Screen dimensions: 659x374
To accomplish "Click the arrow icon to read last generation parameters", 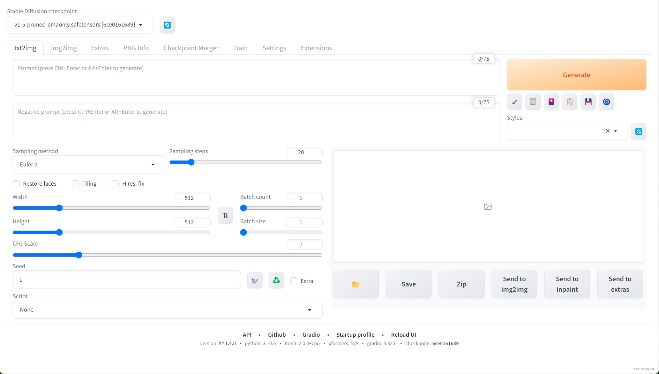I will (x=514, y=102).
